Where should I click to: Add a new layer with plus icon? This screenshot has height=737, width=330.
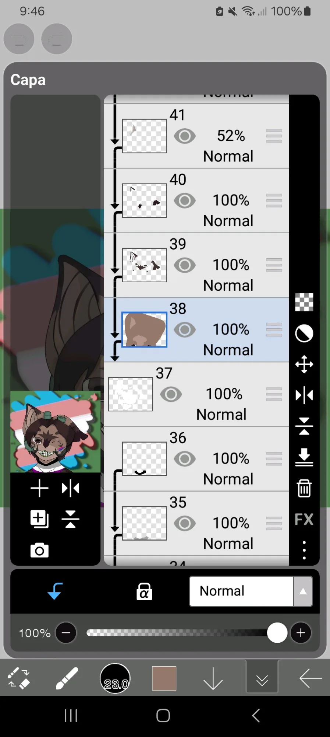tap(39, 489)
